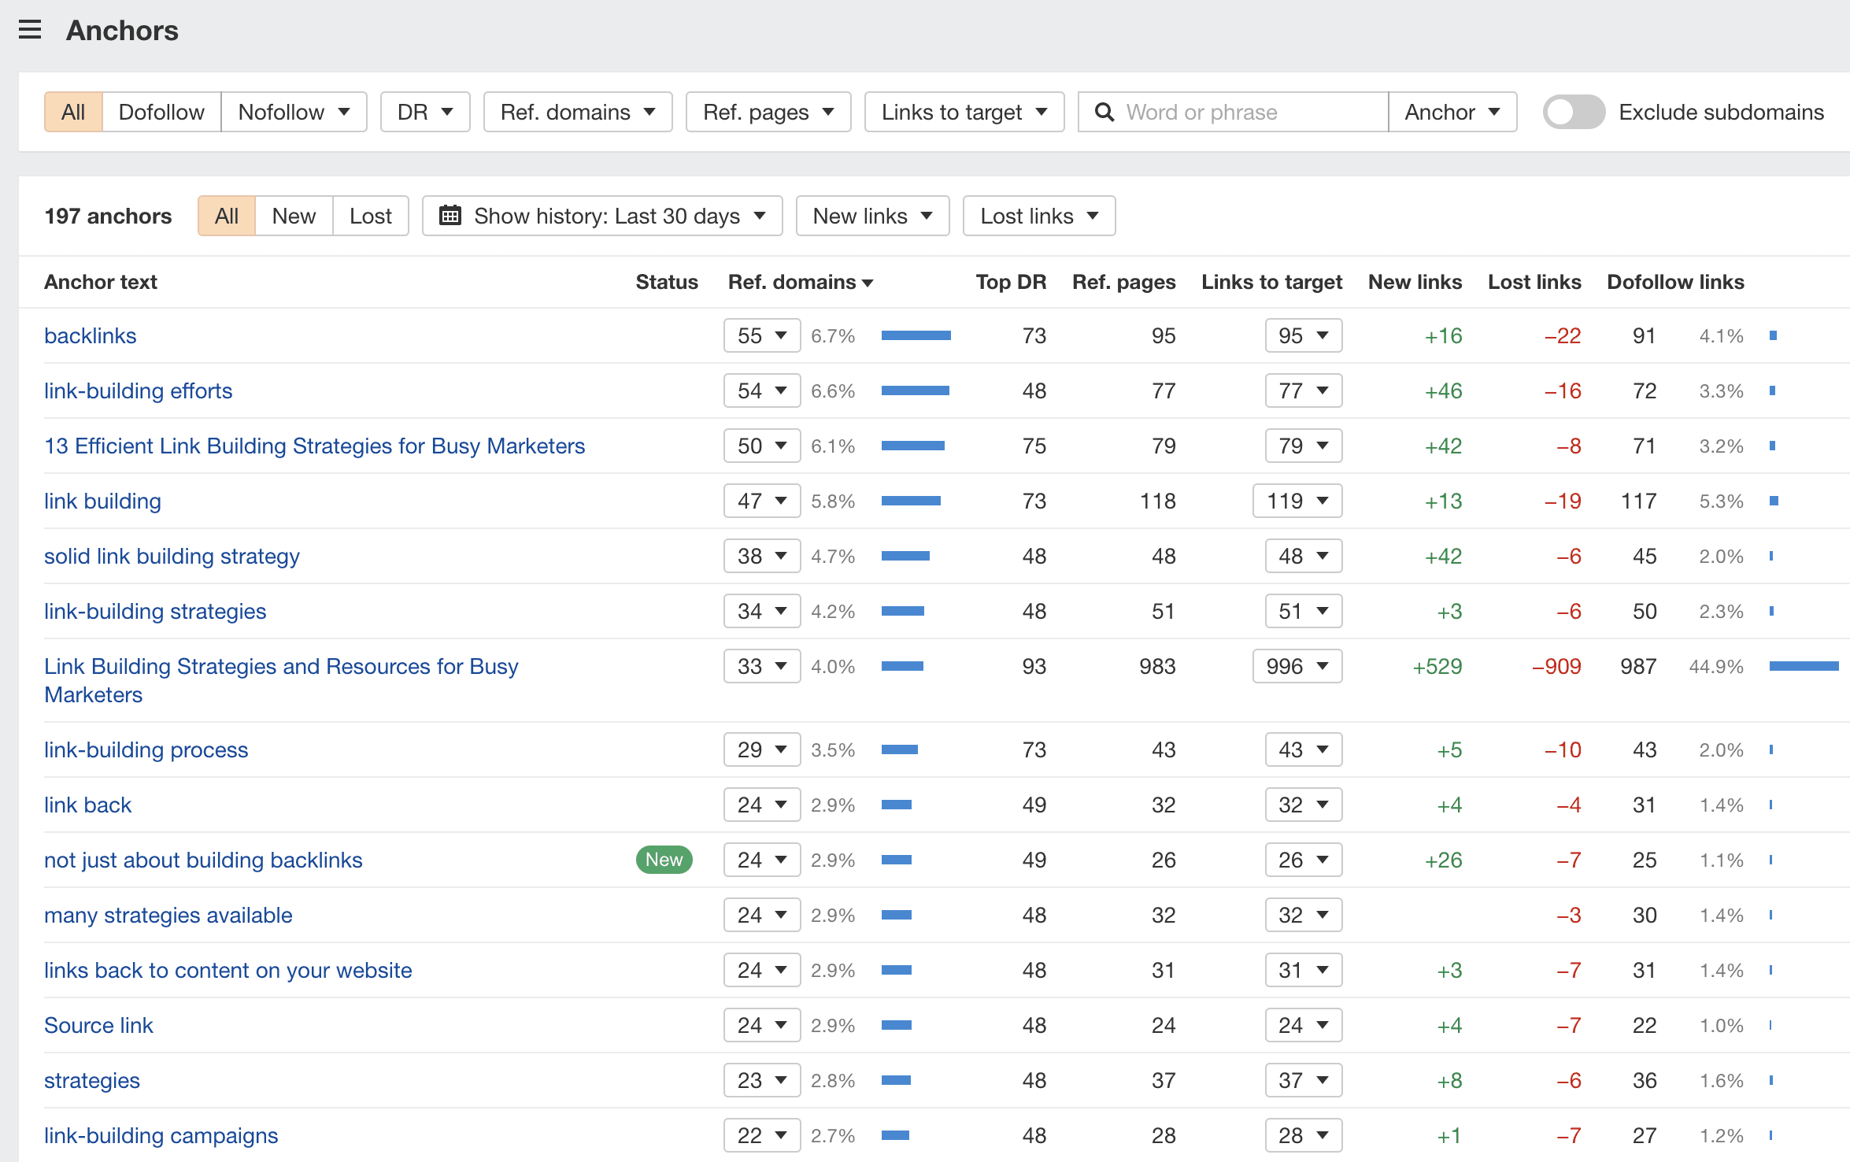This screenshot has height=1162, width=1850.
Task: Open the Ref. pages filter dropdown
Action: pyautogui.click(x=768, y=112)
